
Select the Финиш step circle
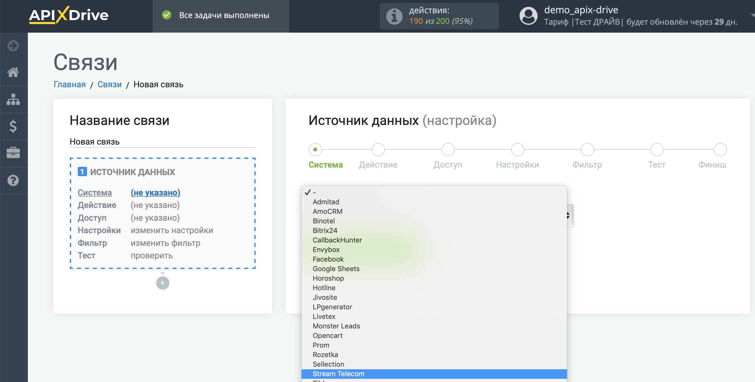(x=720, y=149)
